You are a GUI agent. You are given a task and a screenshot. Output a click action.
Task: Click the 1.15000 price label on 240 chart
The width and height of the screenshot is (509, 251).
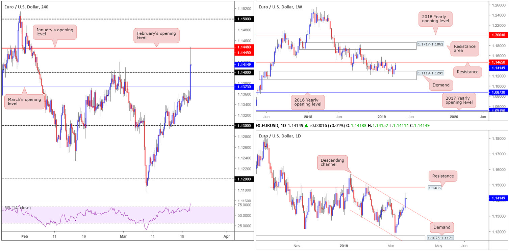pos(245,20)
